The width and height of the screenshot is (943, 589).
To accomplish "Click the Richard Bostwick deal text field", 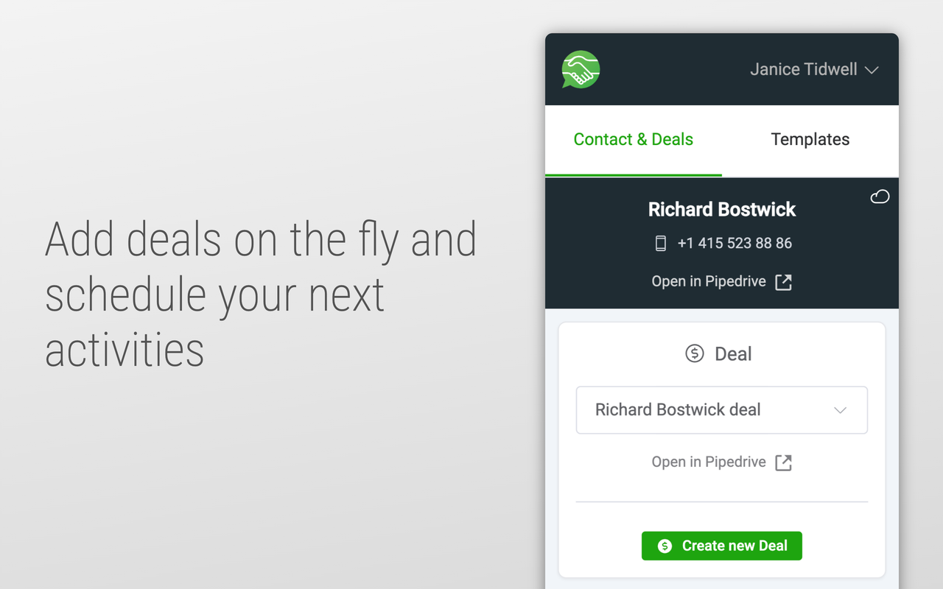I will [x=677, y=410].
